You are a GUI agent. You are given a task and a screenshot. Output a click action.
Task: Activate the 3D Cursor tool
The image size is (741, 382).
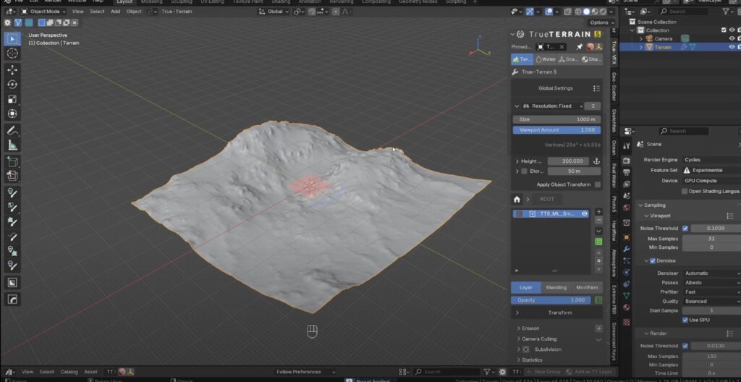pyautogui.click(x=12, y=54)
